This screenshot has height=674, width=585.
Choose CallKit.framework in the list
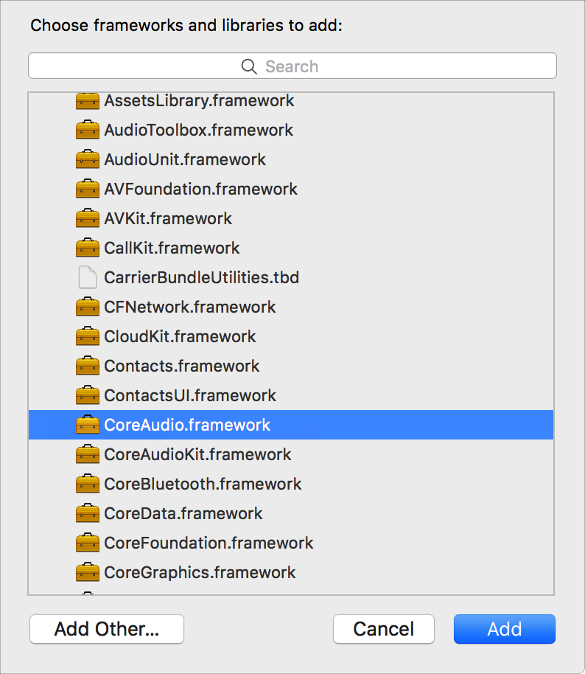tap(172, 248)
